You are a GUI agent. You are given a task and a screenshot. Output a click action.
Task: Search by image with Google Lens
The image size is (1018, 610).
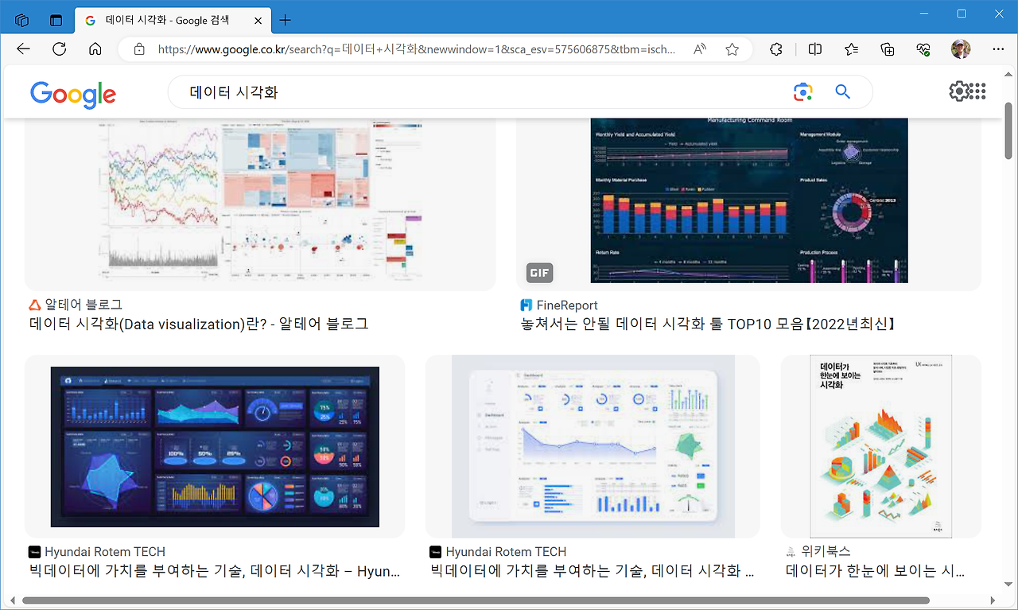[803, 92]
